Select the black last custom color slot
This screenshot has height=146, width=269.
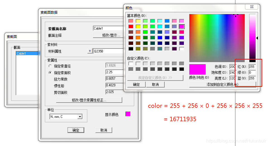coord(181,69)
